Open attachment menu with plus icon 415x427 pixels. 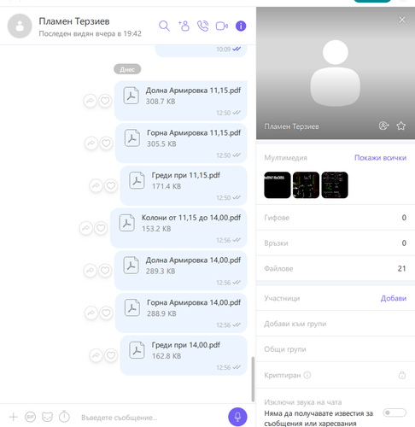(14, 417)
